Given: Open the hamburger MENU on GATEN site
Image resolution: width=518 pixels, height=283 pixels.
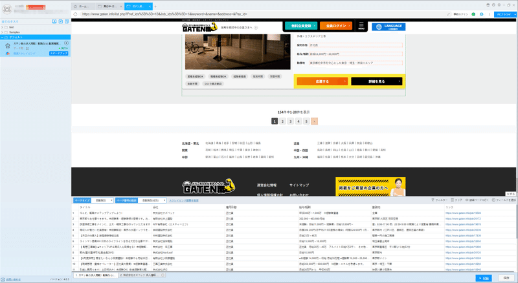Looking at the screenshot, I should click(x=361, y=26).
